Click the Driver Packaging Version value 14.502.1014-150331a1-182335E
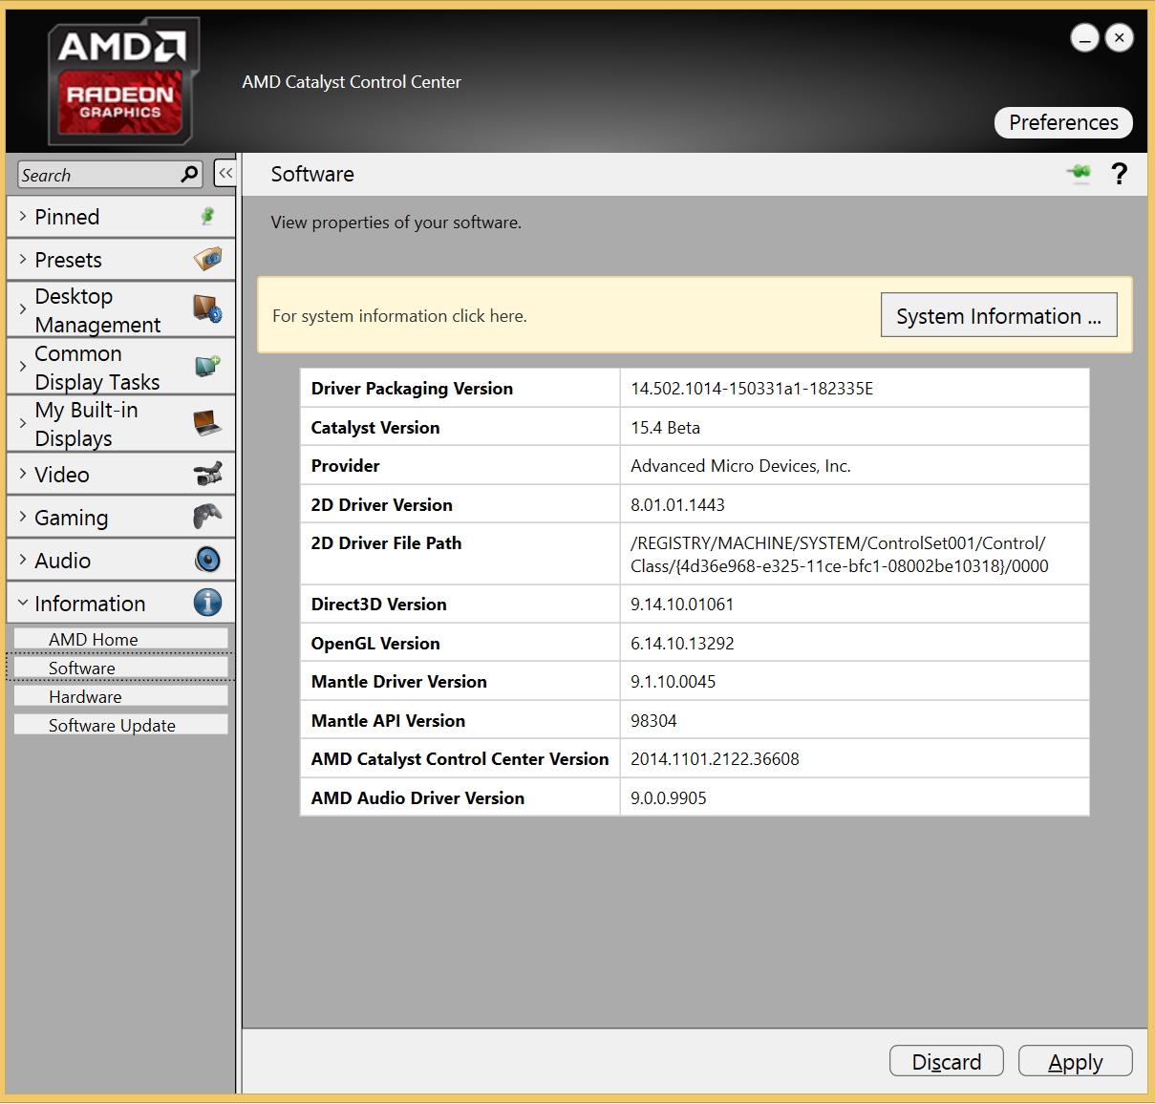Screen dimensions: 1155x1104 click(752, 389)
